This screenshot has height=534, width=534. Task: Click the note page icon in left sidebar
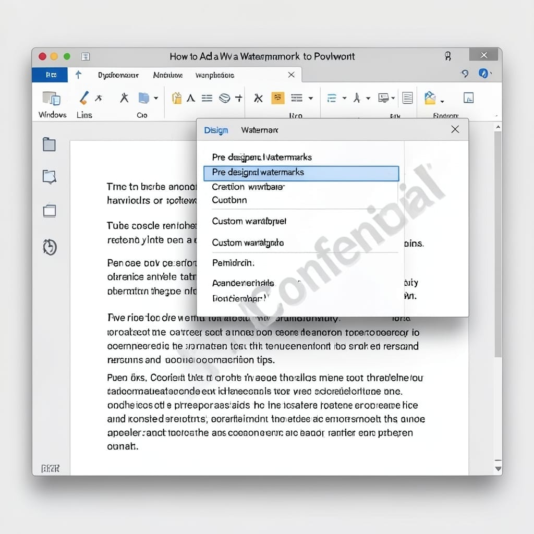50,177
